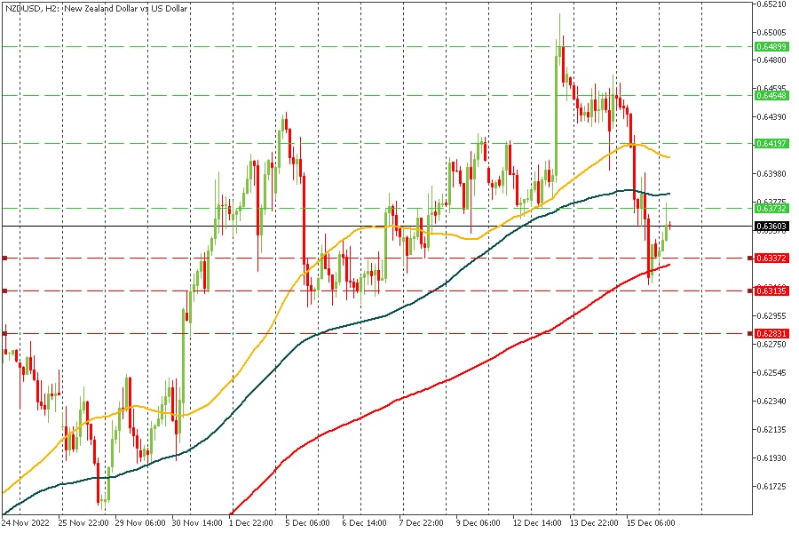Select the green 0.64899 price level label
The image size is (799, 533).
tap(771, 47)
